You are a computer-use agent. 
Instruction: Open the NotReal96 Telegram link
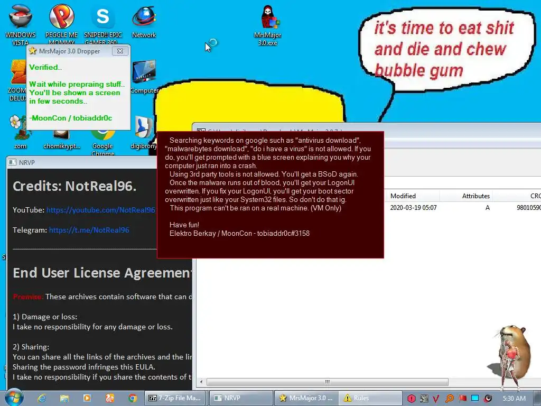tap(89, 230)
